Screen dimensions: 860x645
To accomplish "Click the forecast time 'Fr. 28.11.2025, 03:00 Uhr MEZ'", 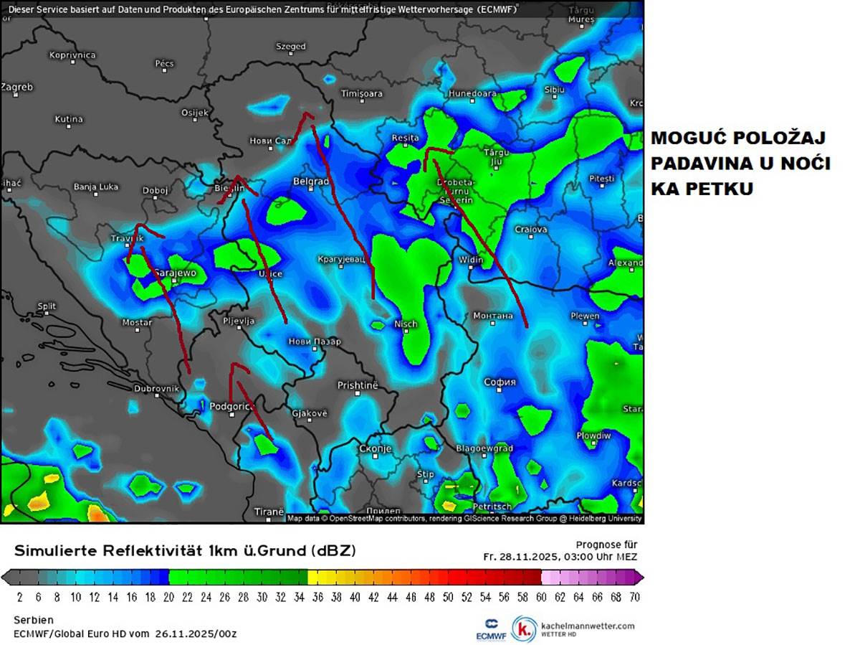I will [x=559, y=557].
